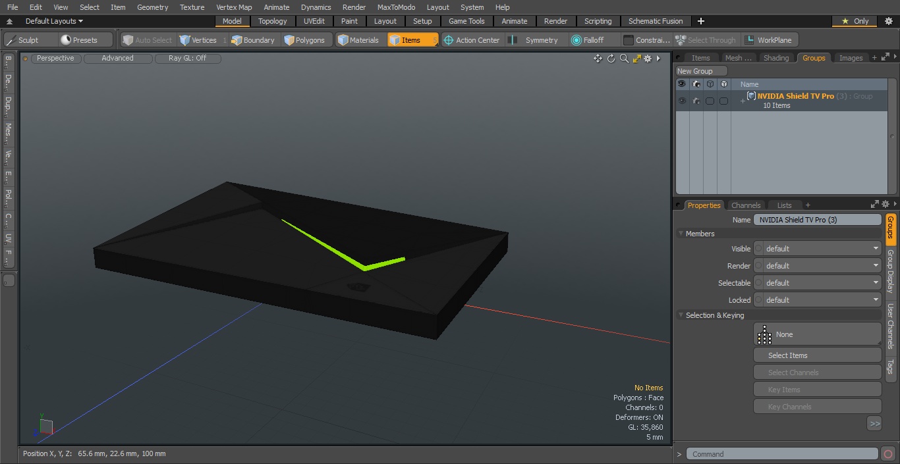Image resolution: width=900 pixels, height=464 pixels.
Task: Collapse the Selection & Keying section
Action: (681, 315)
